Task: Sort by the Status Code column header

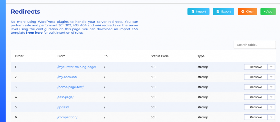Action: point(160,56)
